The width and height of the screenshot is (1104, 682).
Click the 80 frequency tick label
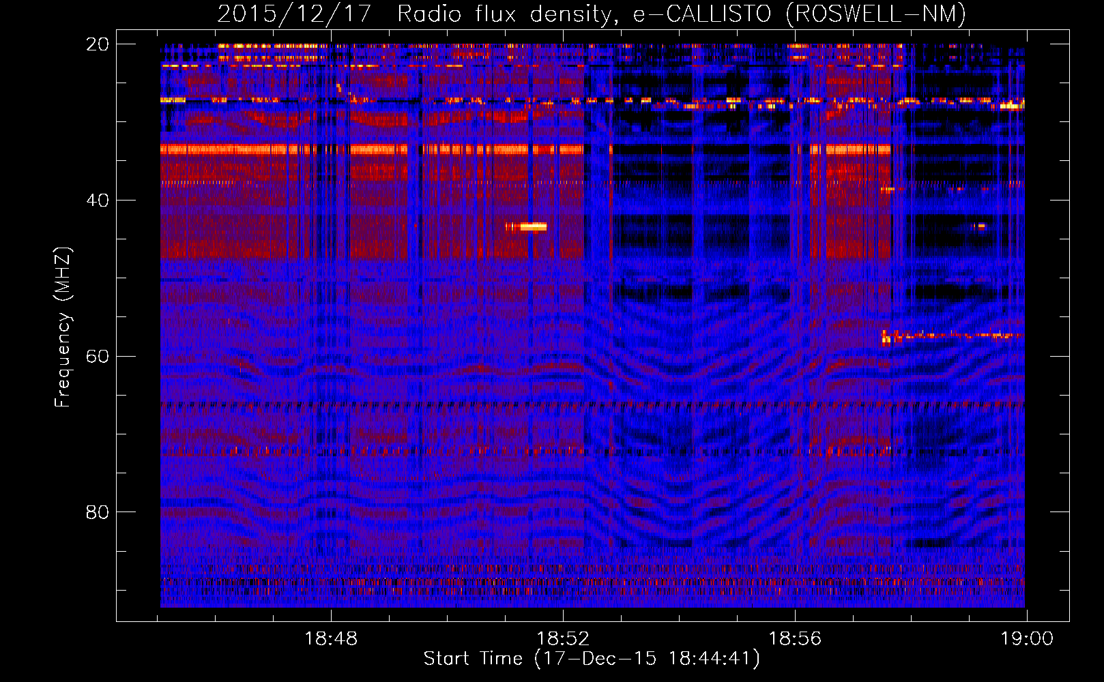(x=97, y=512)
